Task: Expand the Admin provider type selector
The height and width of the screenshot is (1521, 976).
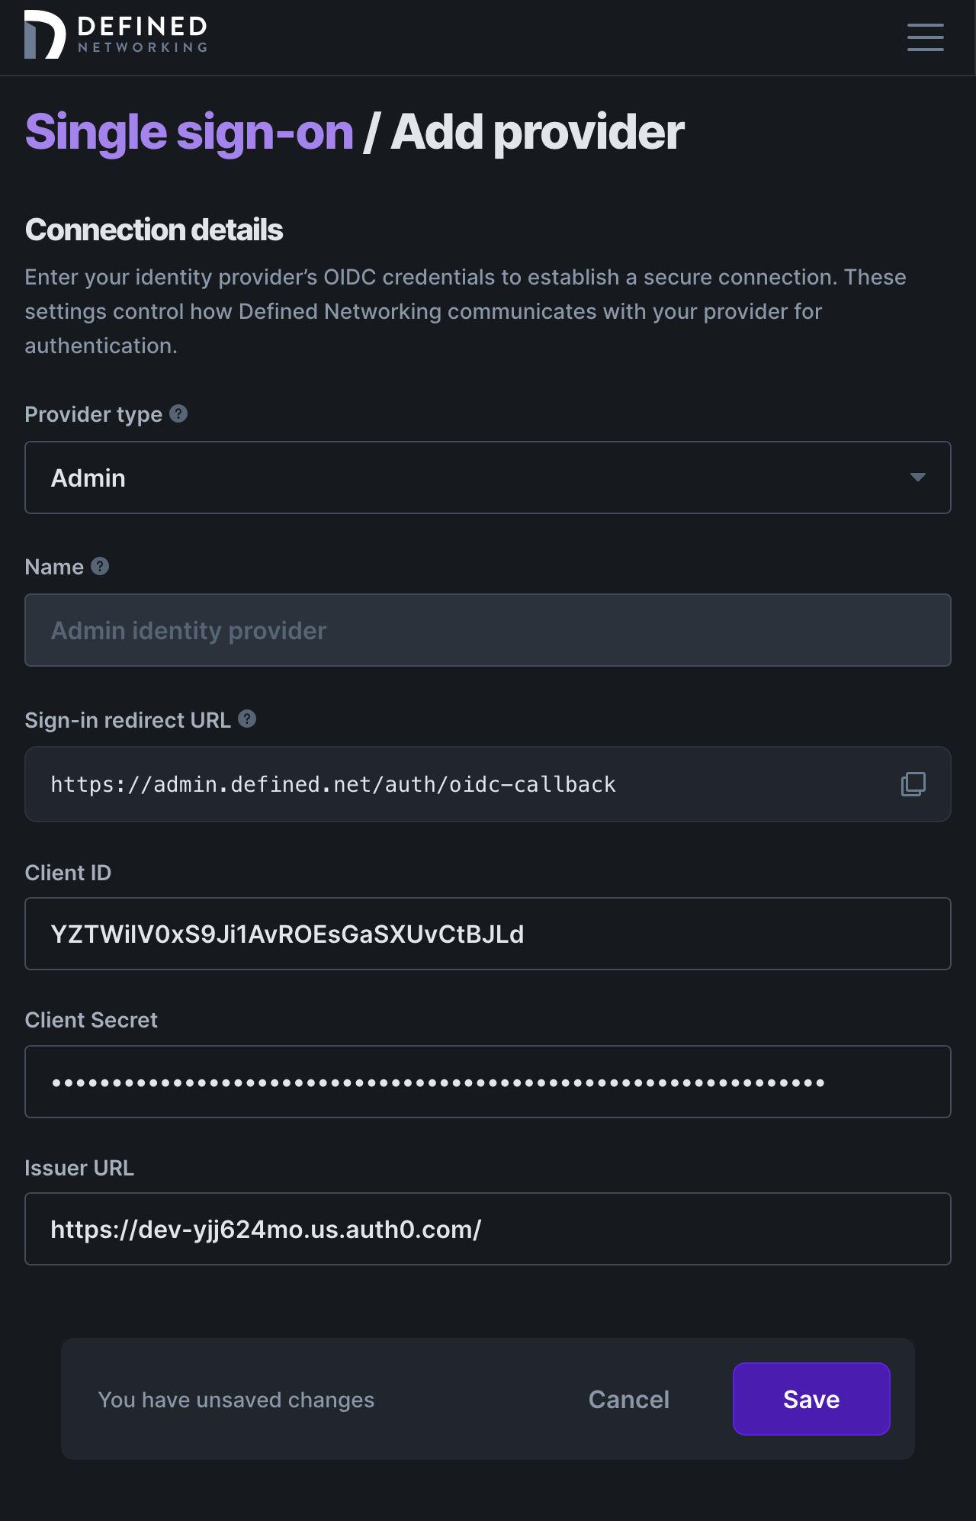Action: pos(488,478)
